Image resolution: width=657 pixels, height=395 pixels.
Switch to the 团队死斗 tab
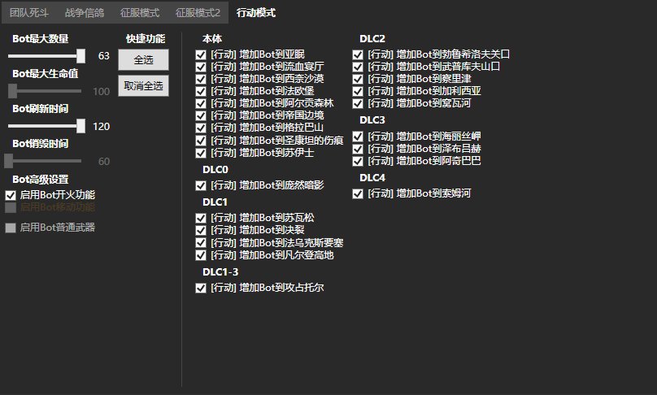[x=29, y=13]
